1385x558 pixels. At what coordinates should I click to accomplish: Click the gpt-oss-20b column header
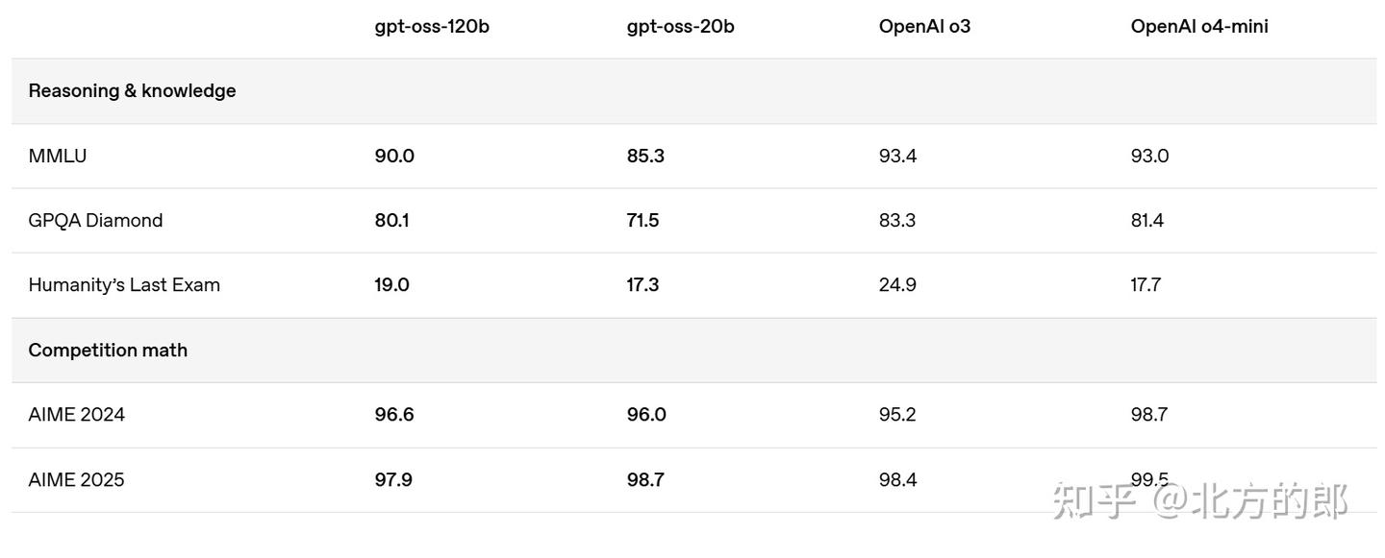(680, 27)
